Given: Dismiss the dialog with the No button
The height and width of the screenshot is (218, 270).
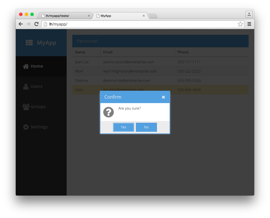Looking at the screenshot, I should click(x=146, y=127).
